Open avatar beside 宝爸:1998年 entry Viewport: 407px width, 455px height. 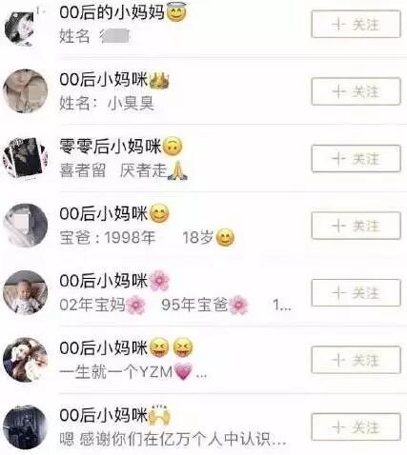click(26, 226)
